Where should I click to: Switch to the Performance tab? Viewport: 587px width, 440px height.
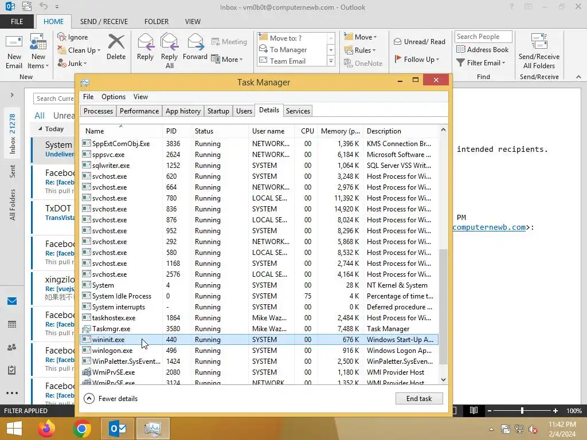click(x=139, y=111)
